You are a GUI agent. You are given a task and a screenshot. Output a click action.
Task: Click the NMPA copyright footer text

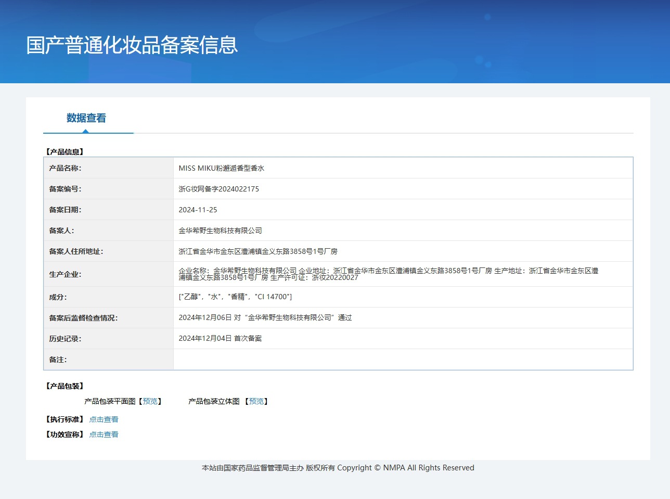coord(338,468)
